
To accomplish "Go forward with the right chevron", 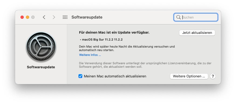I will point(54,17).
